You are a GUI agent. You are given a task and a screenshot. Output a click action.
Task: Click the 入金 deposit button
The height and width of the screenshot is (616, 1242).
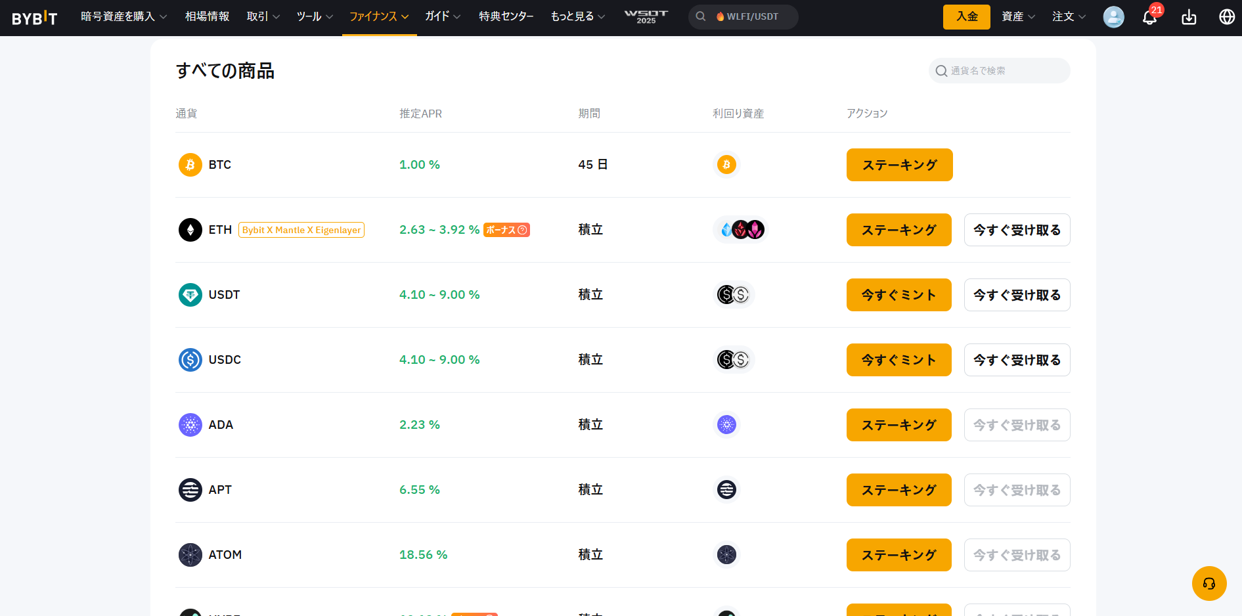pos(966,17)
